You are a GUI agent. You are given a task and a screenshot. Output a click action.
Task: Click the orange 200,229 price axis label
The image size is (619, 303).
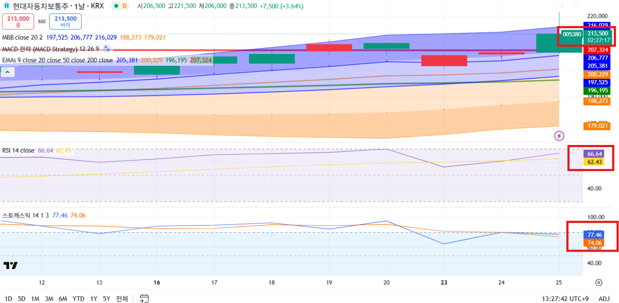click(x=598, y=74)
